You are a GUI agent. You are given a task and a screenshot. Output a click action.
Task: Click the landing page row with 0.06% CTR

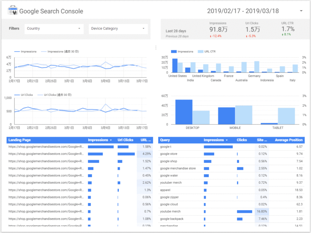[x=80, y=197]
